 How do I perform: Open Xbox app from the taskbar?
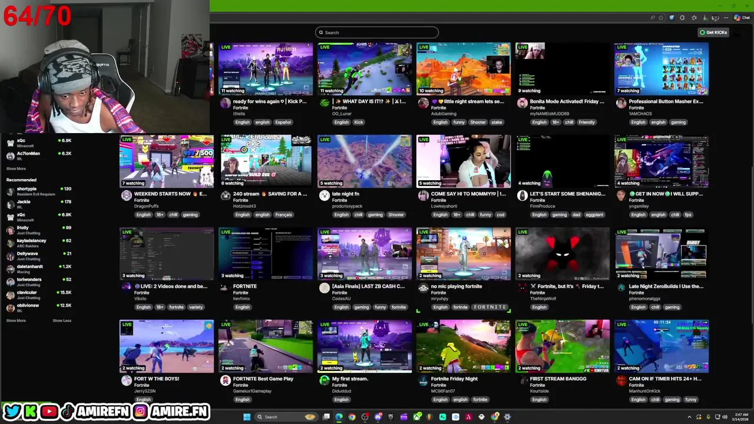click(416, 417)
